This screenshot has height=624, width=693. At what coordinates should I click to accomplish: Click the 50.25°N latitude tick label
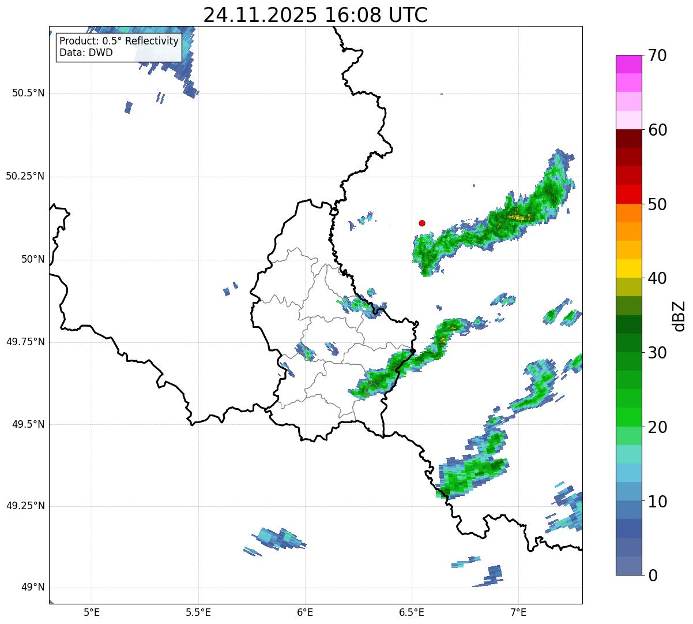25,177
